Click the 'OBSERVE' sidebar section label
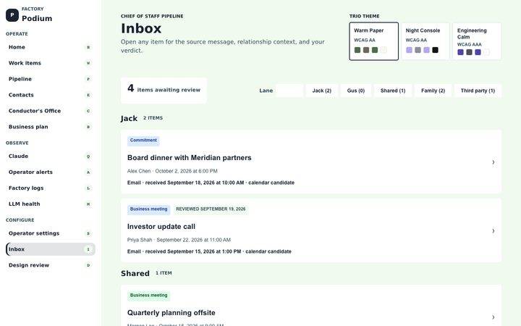Viewport: 521px width, 326px height. [17, 143]
